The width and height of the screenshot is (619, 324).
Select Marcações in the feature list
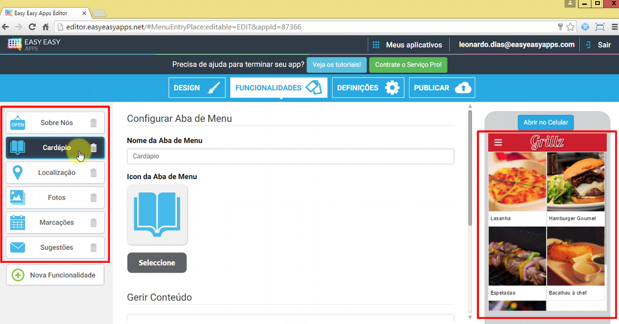click(56, 223)
